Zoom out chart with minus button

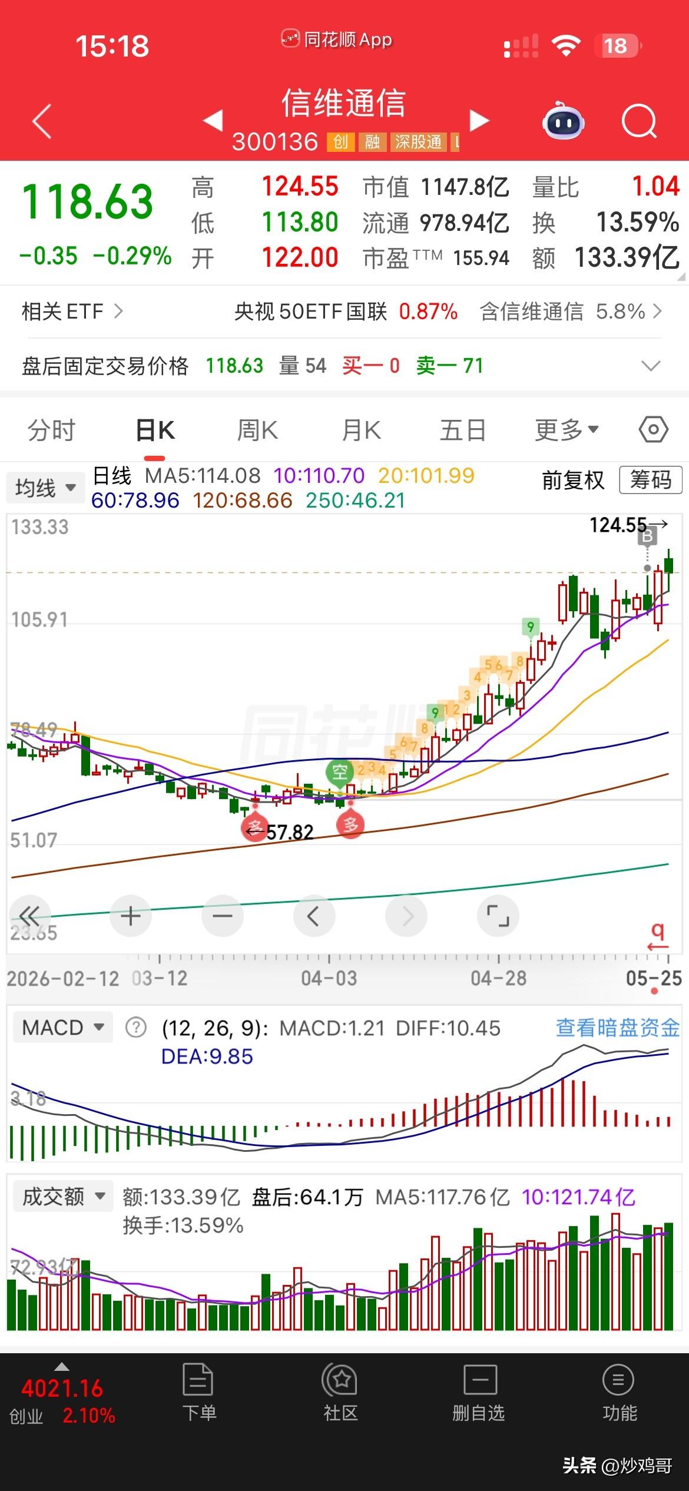[x=223, y=916]
